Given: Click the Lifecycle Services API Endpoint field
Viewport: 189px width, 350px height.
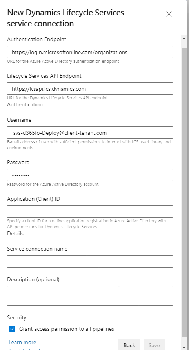Looking at the screenshot, I should (x=90, y=89).
